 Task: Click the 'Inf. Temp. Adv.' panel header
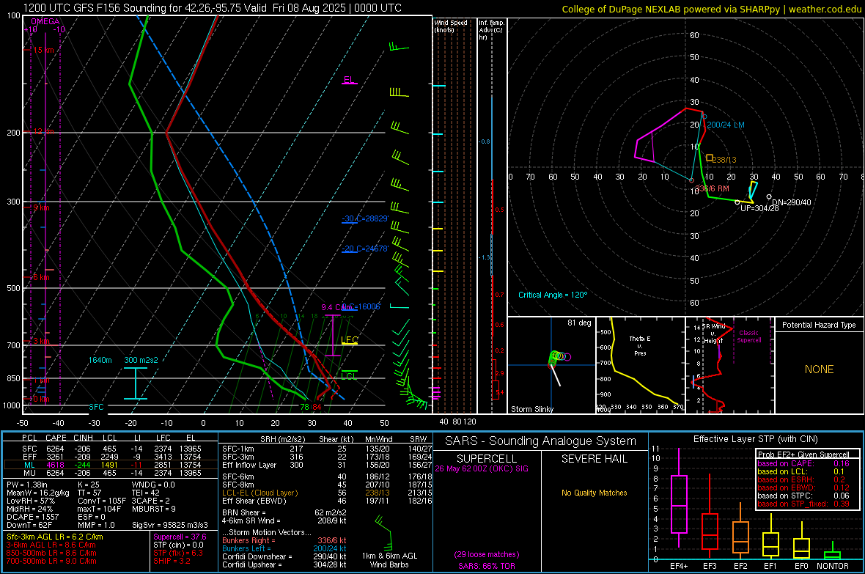[491, 29]
